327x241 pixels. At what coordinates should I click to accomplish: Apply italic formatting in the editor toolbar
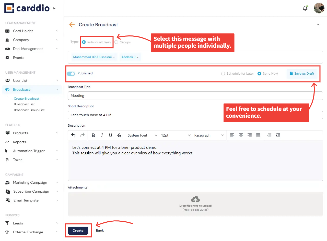pos(102,135)
